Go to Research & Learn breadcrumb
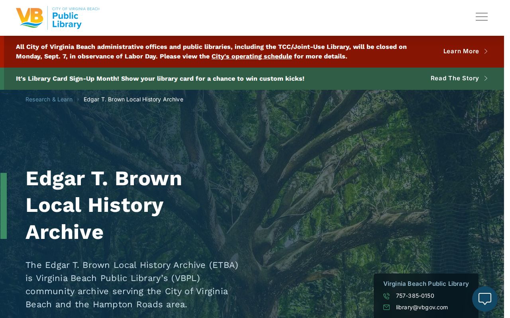This screenshot has width=510, height=318. click(x=49, y=99)
